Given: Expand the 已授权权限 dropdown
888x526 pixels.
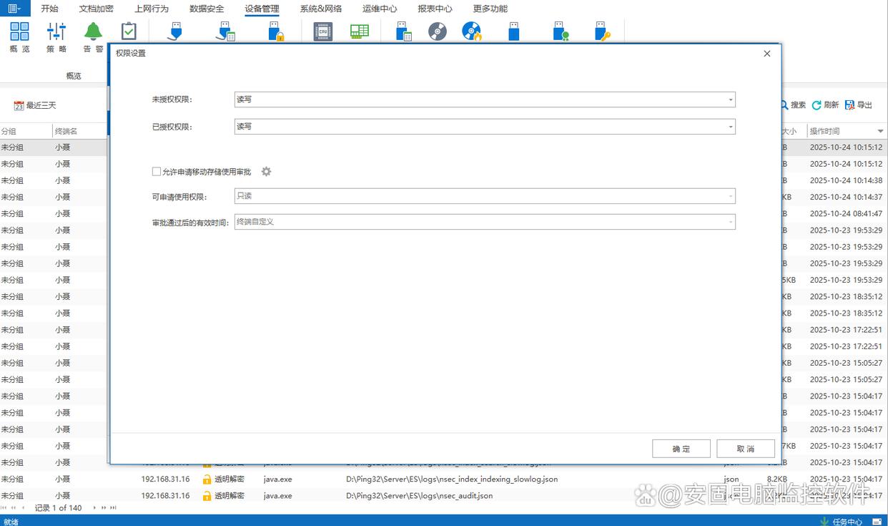Looking at the screenshot, I should (x=730, y=127).
